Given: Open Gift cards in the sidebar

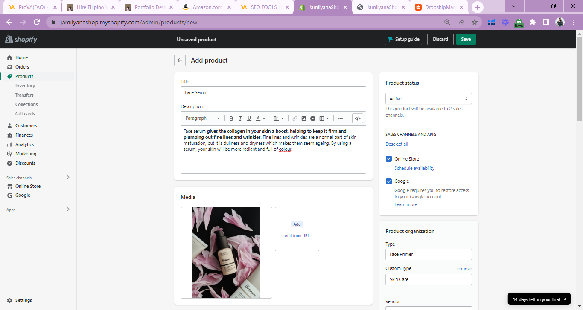Looking at the screenshot, I should coord(25,114).
